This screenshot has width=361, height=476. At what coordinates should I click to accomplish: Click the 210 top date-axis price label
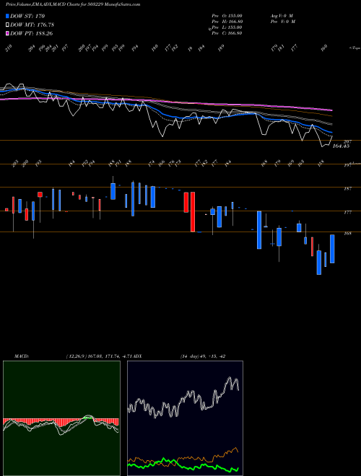9,48
